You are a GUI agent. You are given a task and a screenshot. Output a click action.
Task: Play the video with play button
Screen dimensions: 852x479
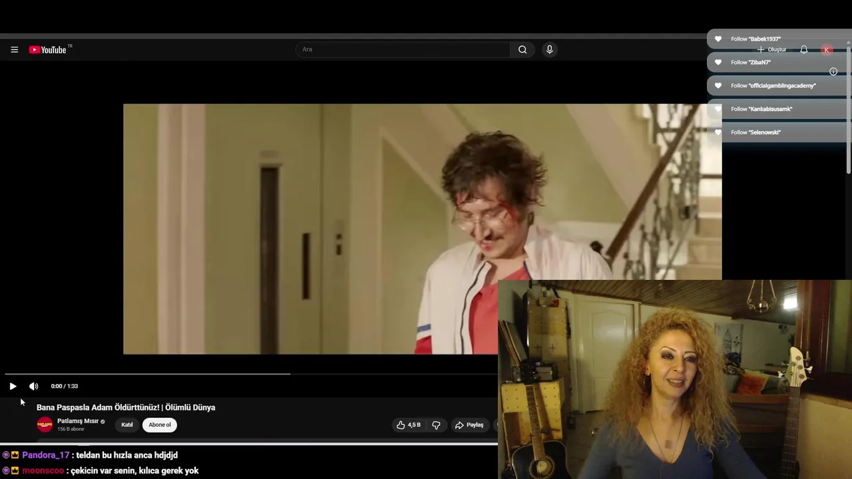pos(13,386)
